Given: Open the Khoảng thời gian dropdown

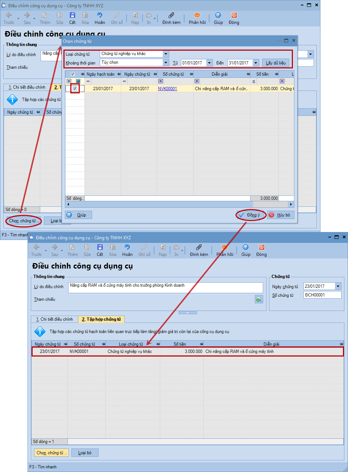Looking at the screenshot, I should (x=166, y=63).
